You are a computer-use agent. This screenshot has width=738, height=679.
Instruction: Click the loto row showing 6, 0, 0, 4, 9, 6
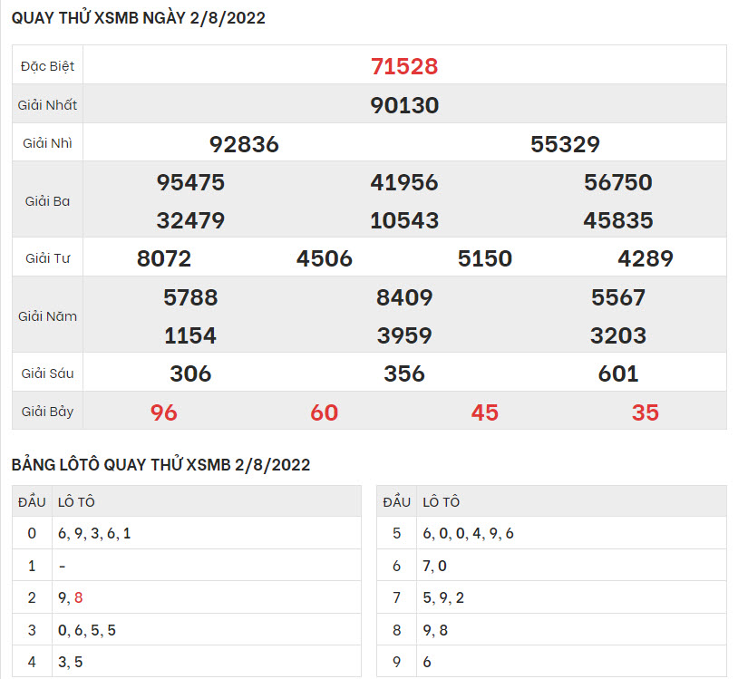468,534
